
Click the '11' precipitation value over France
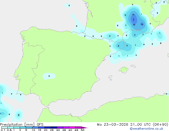[x=133, y=15]
